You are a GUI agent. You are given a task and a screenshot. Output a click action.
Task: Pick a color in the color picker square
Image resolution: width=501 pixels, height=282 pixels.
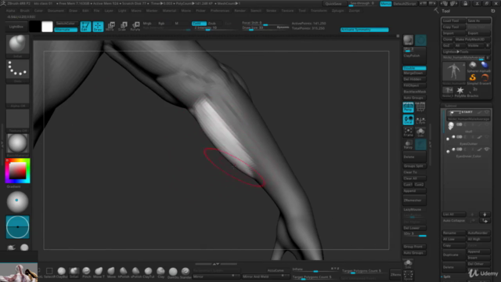click(17, 171)
